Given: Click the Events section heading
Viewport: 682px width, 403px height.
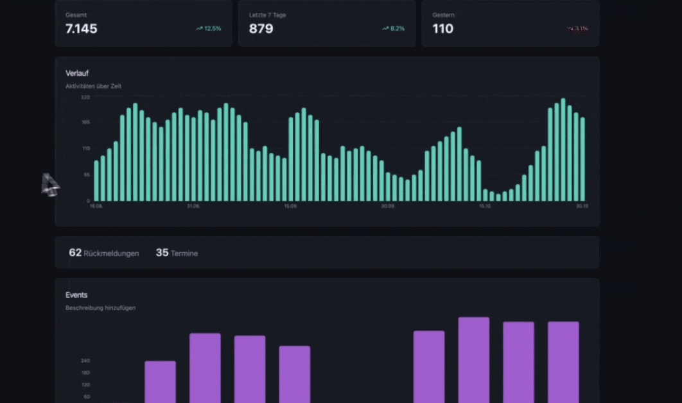Looking at the screenshot, I should tap(76, 295).
